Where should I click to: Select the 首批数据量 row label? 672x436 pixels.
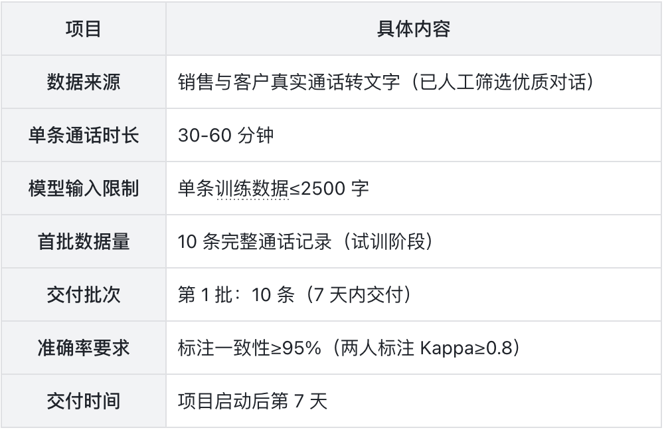(83, 242)
